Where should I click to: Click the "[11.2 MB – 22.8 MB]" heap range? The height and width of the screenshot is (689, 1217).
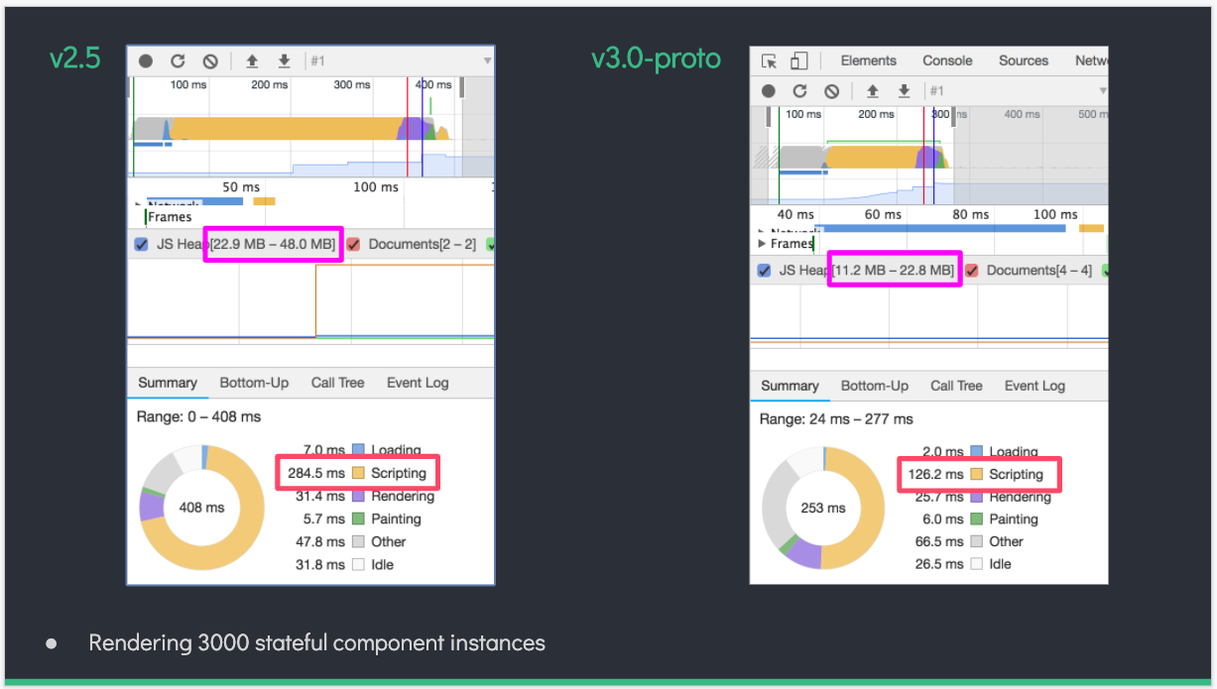point(894,271)
